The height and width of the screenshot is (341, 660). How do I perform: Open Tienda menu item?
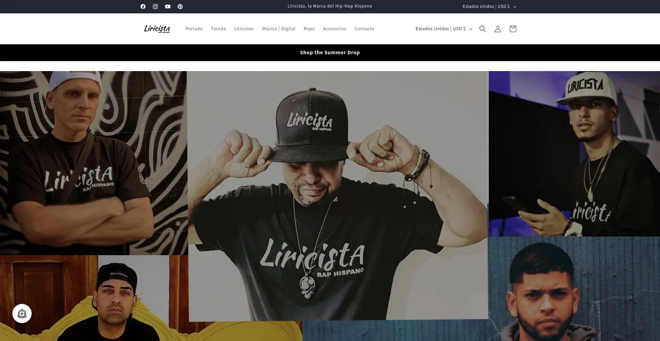pyautogui.click(x=218, y=29)
